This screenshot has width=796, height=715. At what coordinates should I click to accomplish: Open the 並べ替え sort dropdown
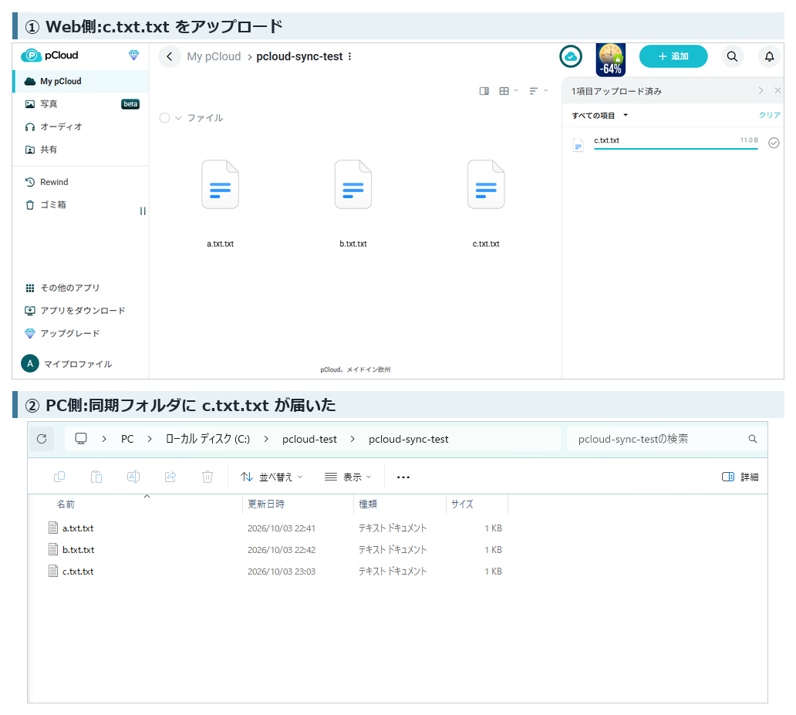click(x=272, y=477)
